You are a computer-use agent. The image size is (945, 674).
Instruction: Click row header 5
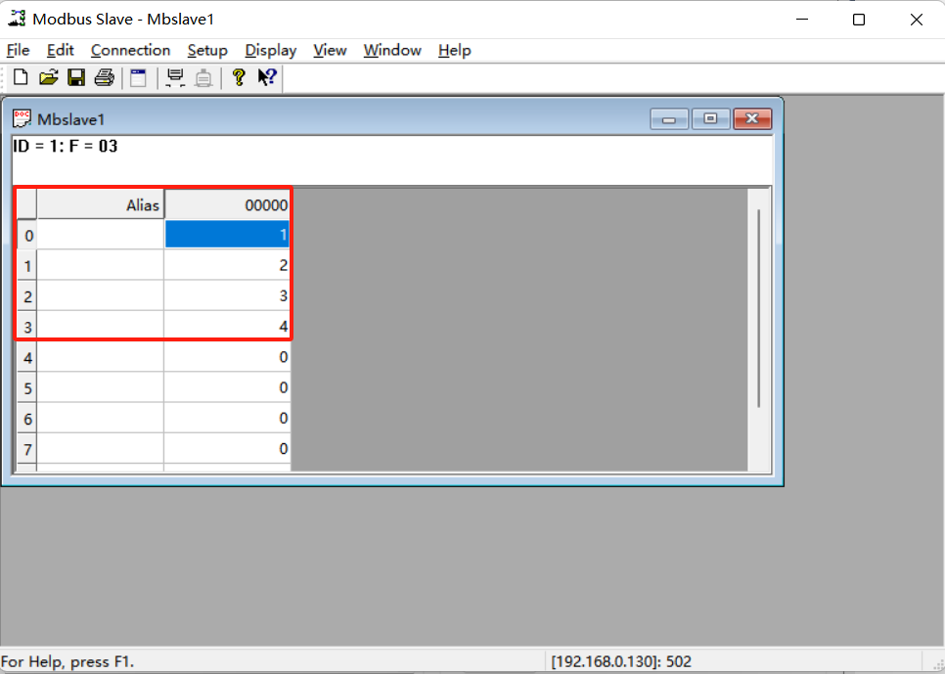[27, 387]
